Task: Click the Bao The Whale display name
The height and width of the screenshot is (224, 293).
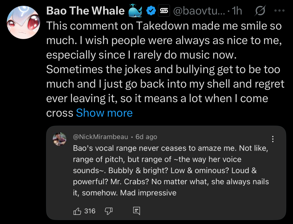Action: pos(85,11)
